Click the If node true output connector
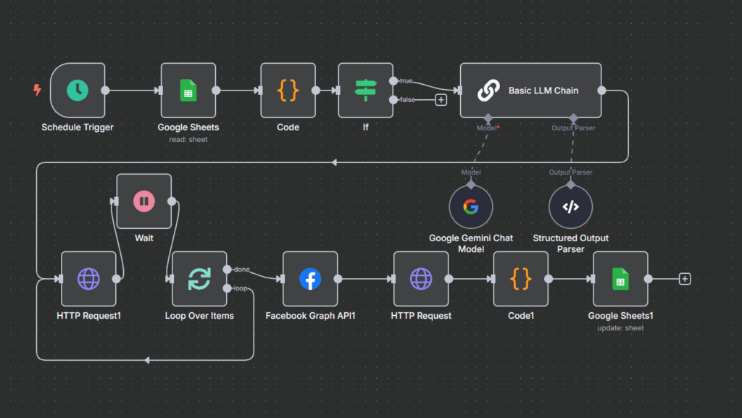This screenshot has height=418, width=742. pyautogui.click(x=393, y=81)
